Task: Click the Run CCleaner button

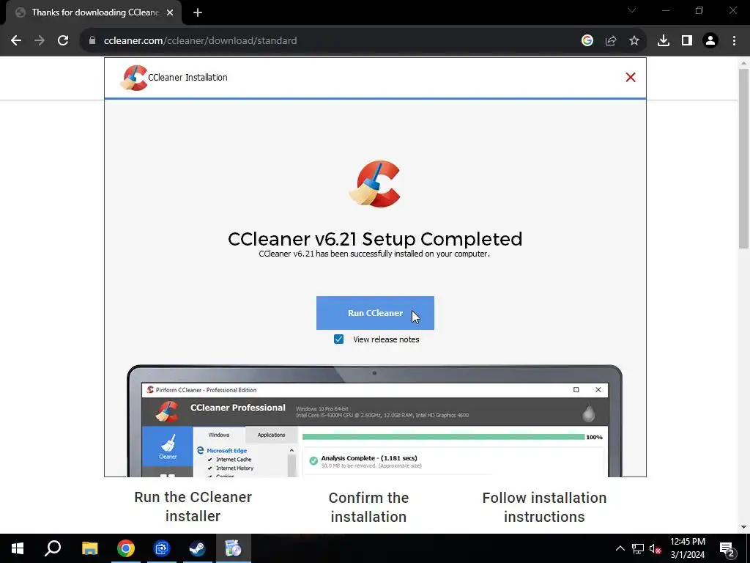Action: (375, 312)
